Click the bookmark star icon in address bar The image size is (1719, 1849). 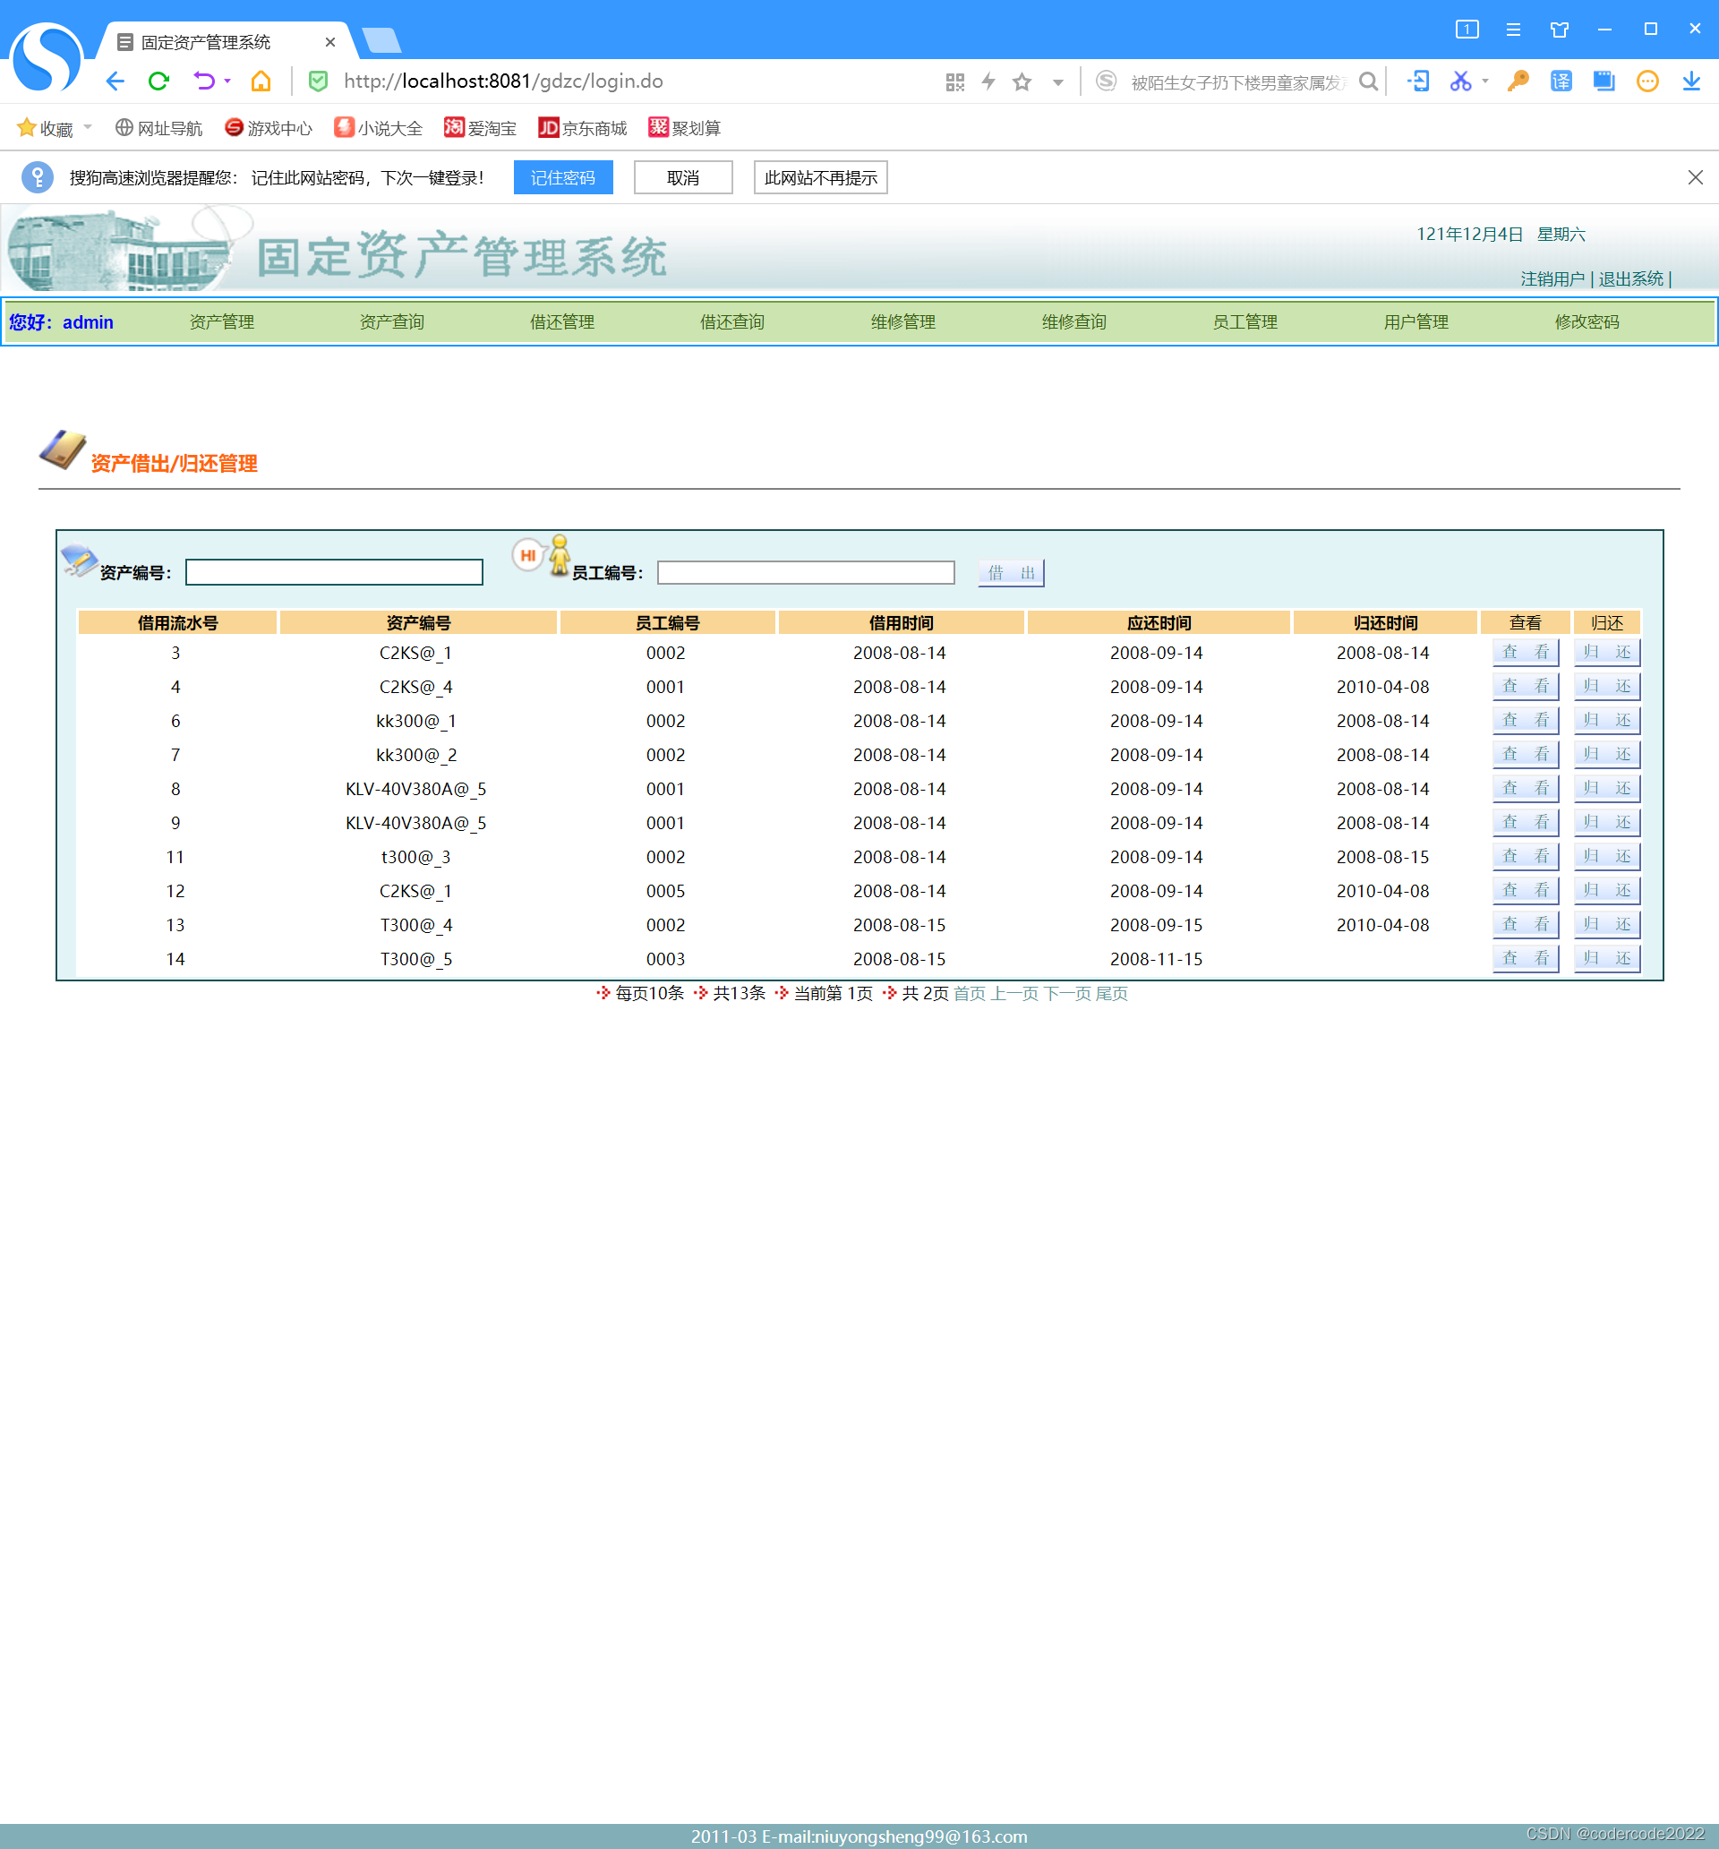[1022, 81]
